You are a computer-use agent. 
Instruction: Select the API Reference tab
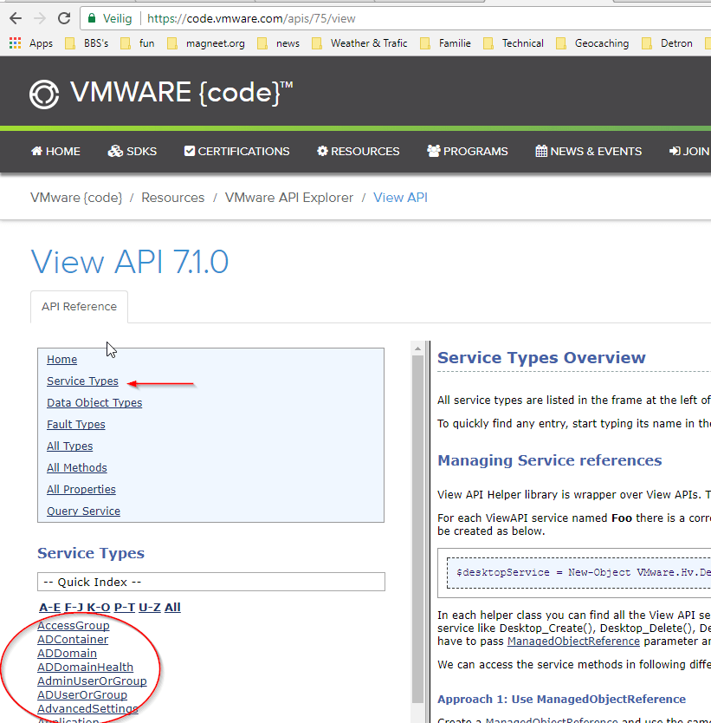coord(79,307)
